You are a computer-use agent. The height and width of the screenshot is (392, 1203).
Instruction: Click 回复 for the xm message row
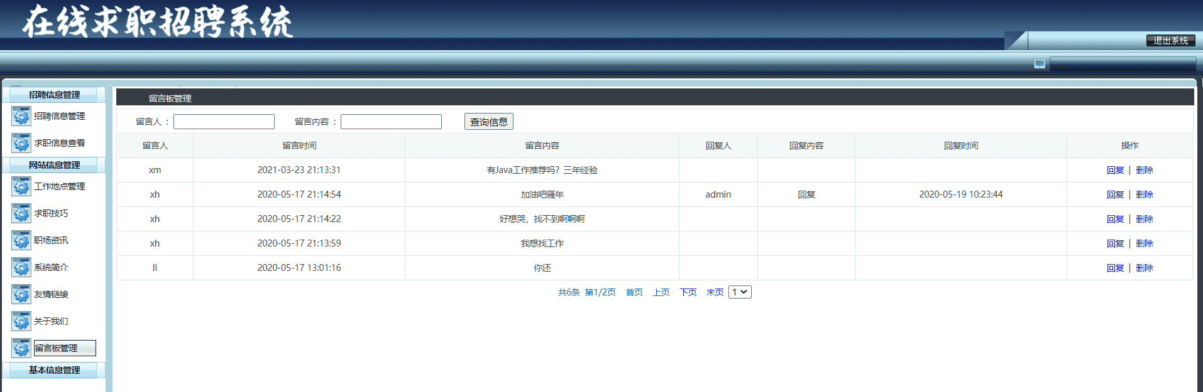(1115, 170)
